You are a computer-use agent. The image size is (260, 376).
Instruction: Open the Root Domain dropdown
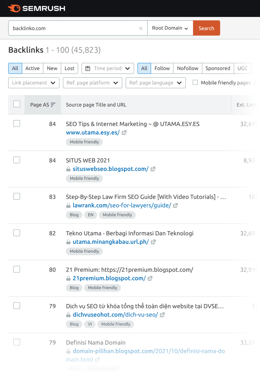(x=170, y=28)
